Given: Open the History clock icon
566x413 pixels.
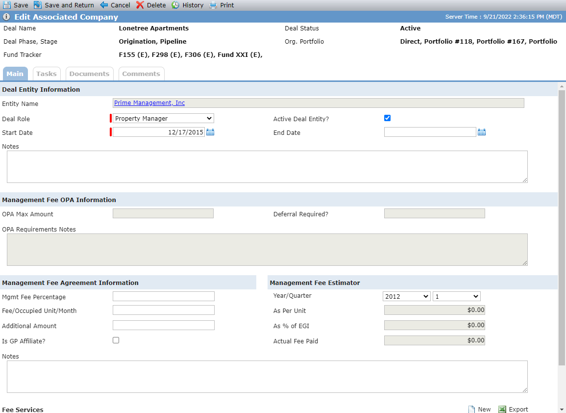Looking at the screenshot, I should (175, 5).
